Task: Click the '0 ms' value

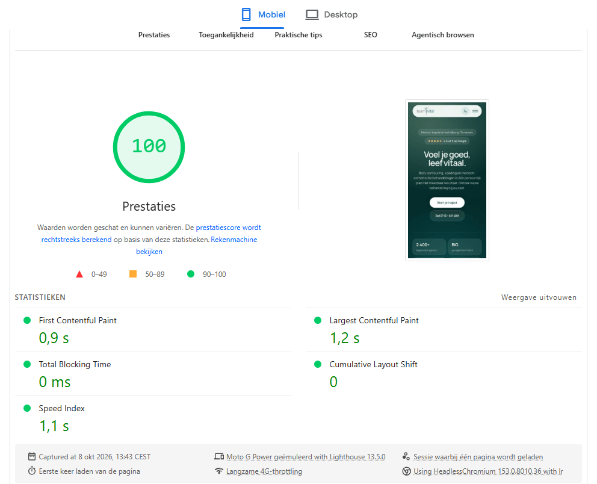Action: [55, 382]
